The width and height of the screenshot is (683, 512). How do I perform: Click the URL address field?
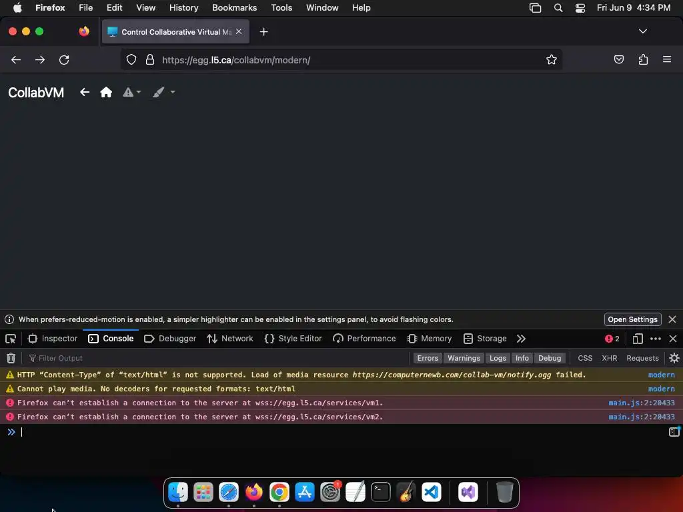point(341,59)
